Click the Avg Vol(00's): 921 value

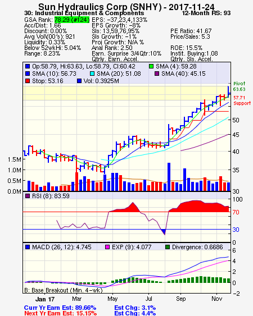(49, 36)
